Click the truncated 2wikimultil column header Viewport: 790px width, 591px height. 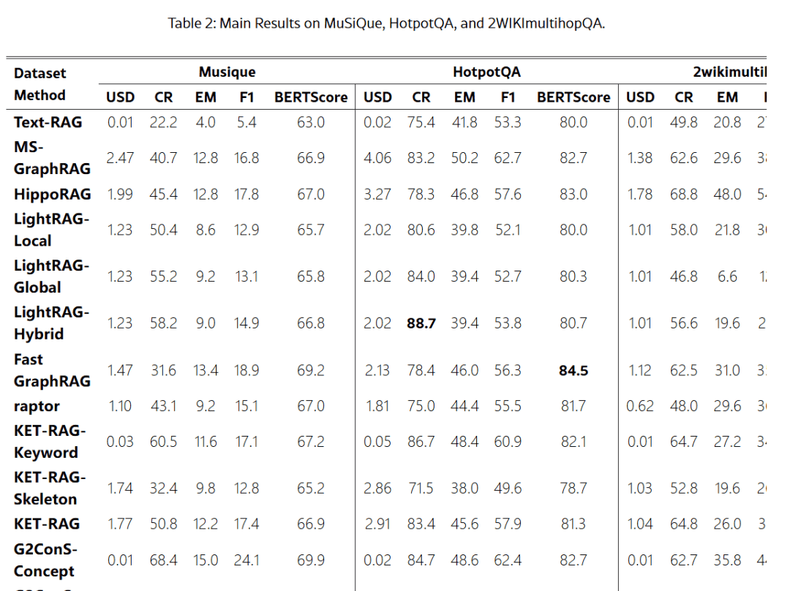[729, 72]
